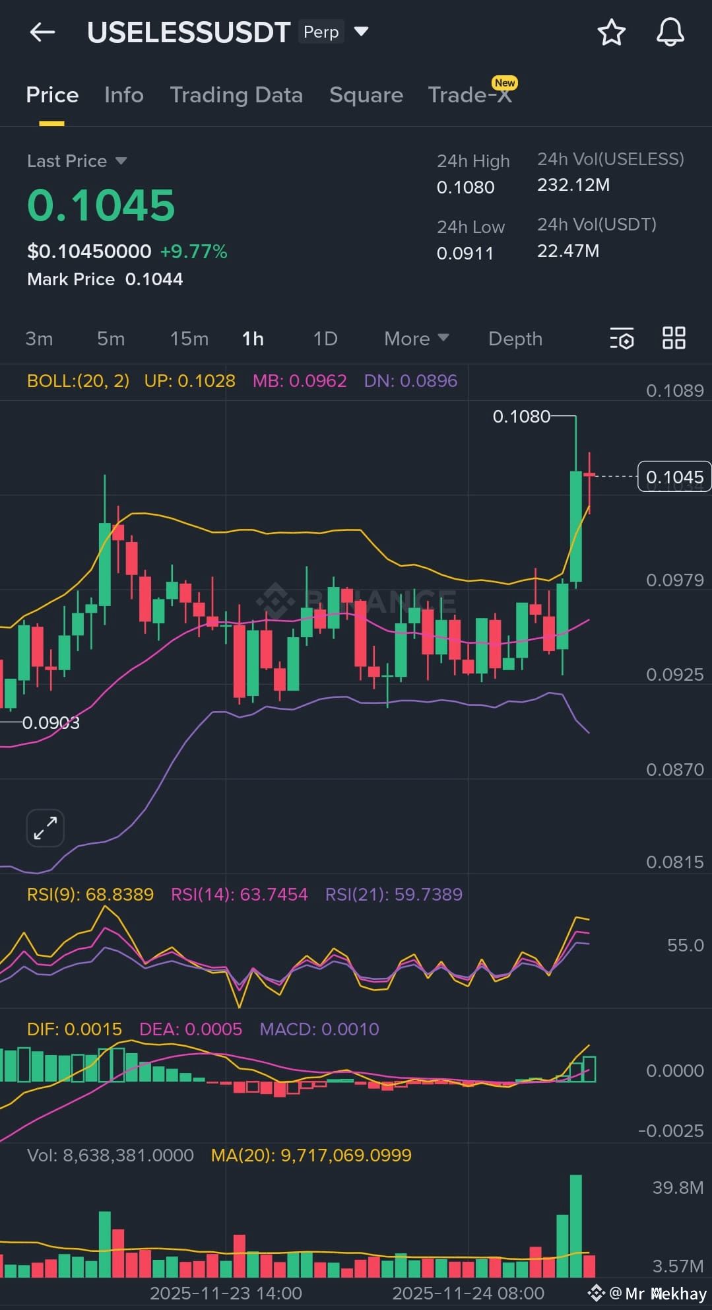Tap the 24h Low value 0.0911

coord(465,254)
